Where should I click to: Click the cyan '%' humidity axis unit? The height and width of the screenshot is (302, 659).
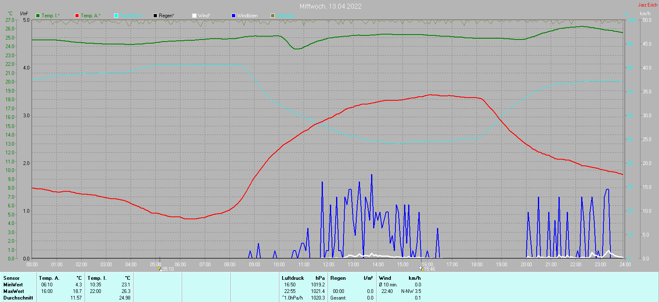[x=627, y=14]
